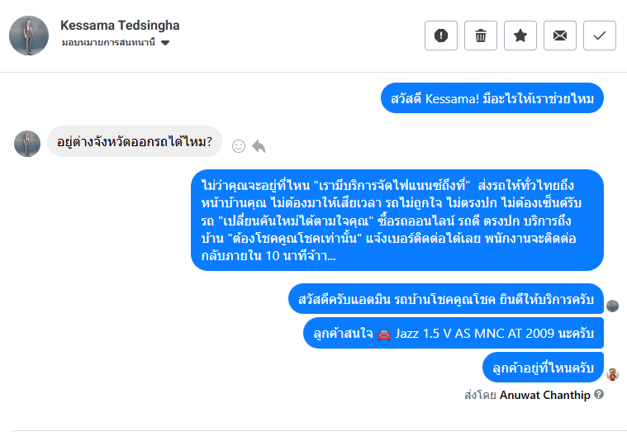Select long auto-reply about nationwide finance service
This screenshot has height=432, width=627.
point(397,221)
